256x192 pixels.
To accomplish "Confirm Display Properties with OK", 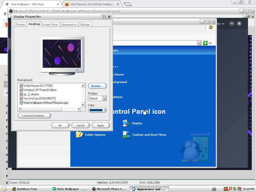I will (60, 125).
